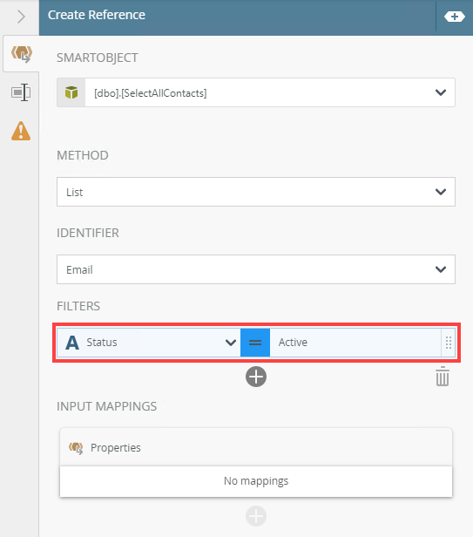The height and width of the screenshot is (537, 473).
Task: Click the [dbo].[SelectAllContacts] SmartObject field
Action: [x=256, y=92]
